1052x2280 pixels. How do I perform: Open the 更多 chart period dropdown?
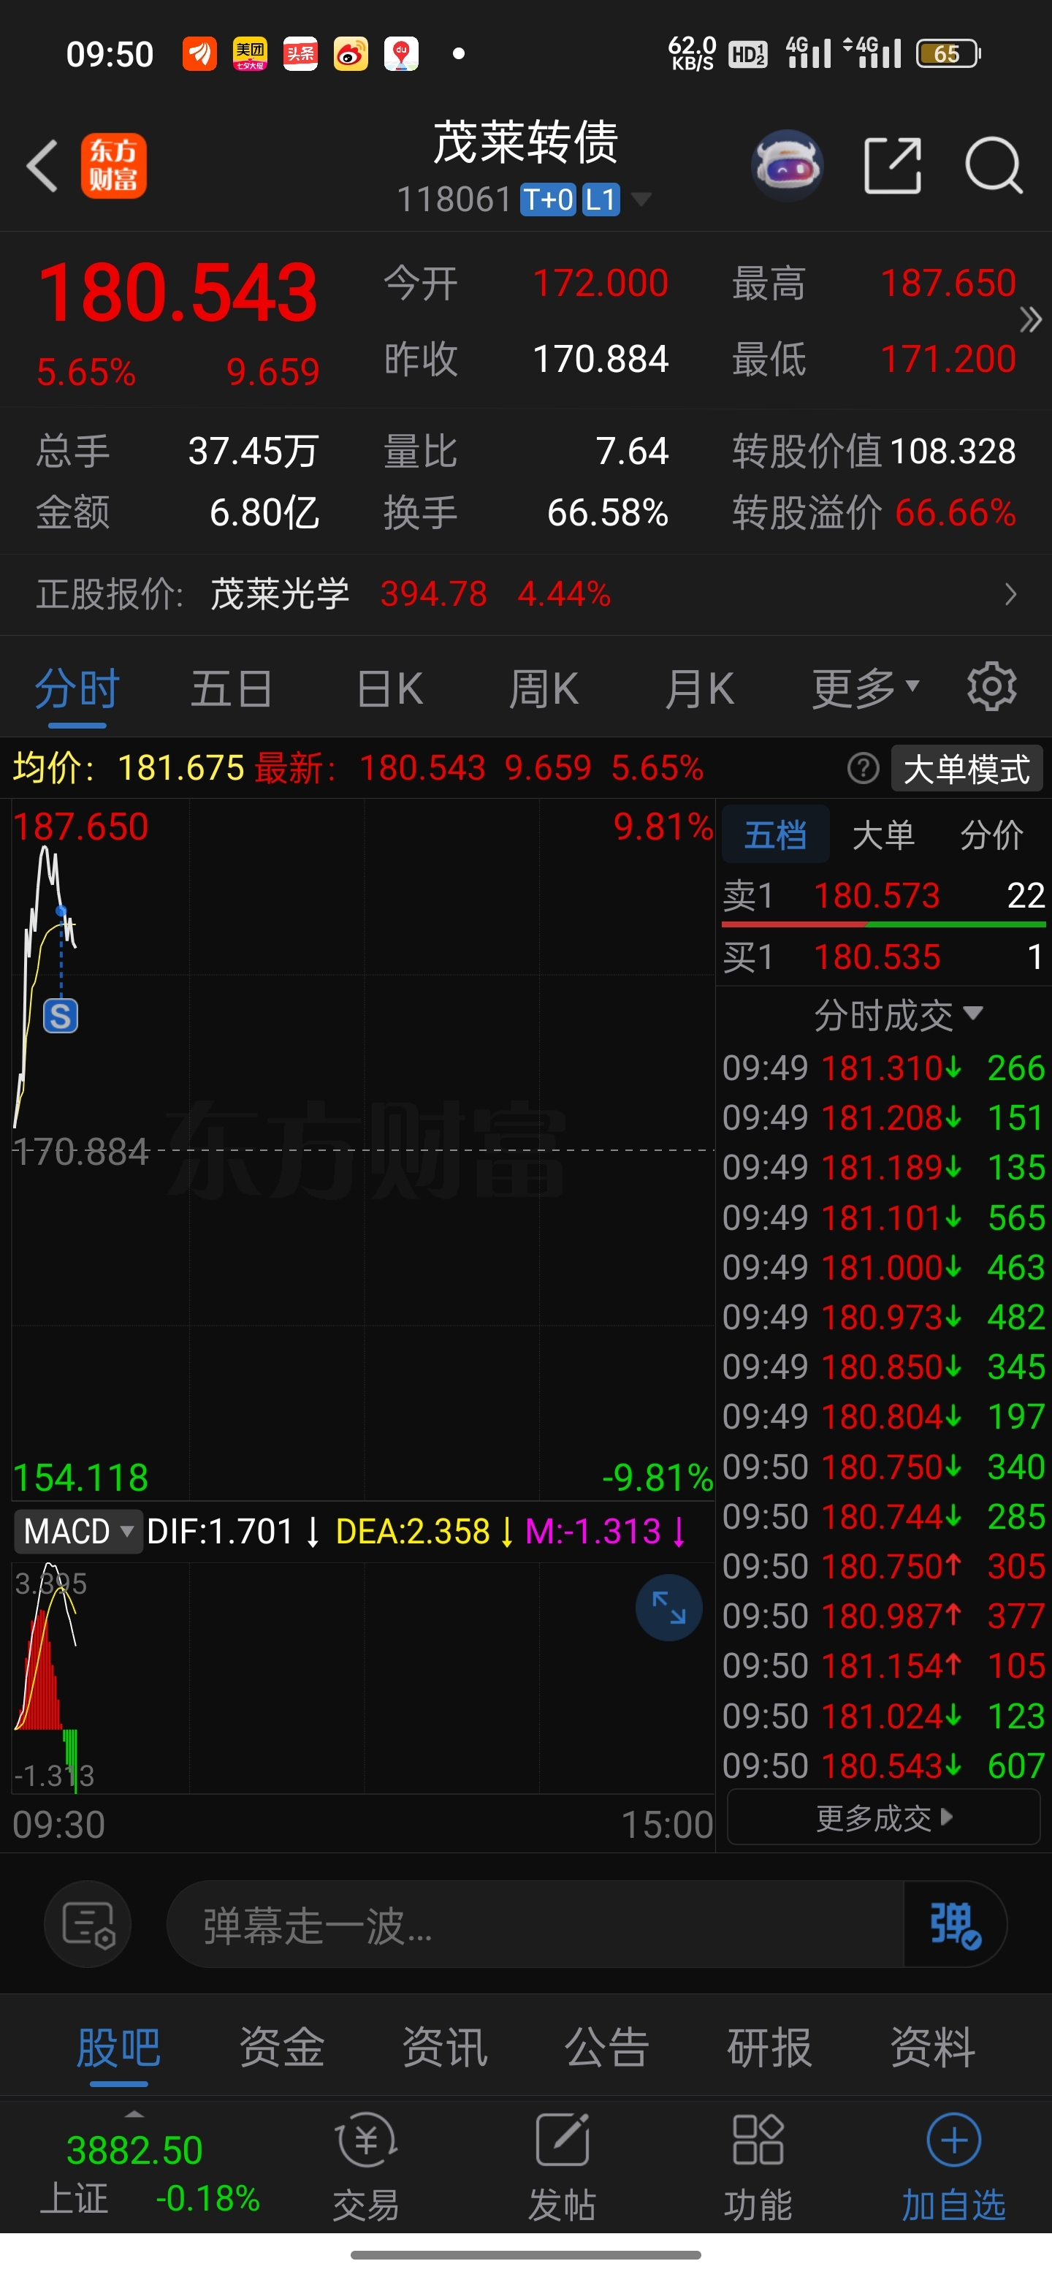click(x=865, y=688)
